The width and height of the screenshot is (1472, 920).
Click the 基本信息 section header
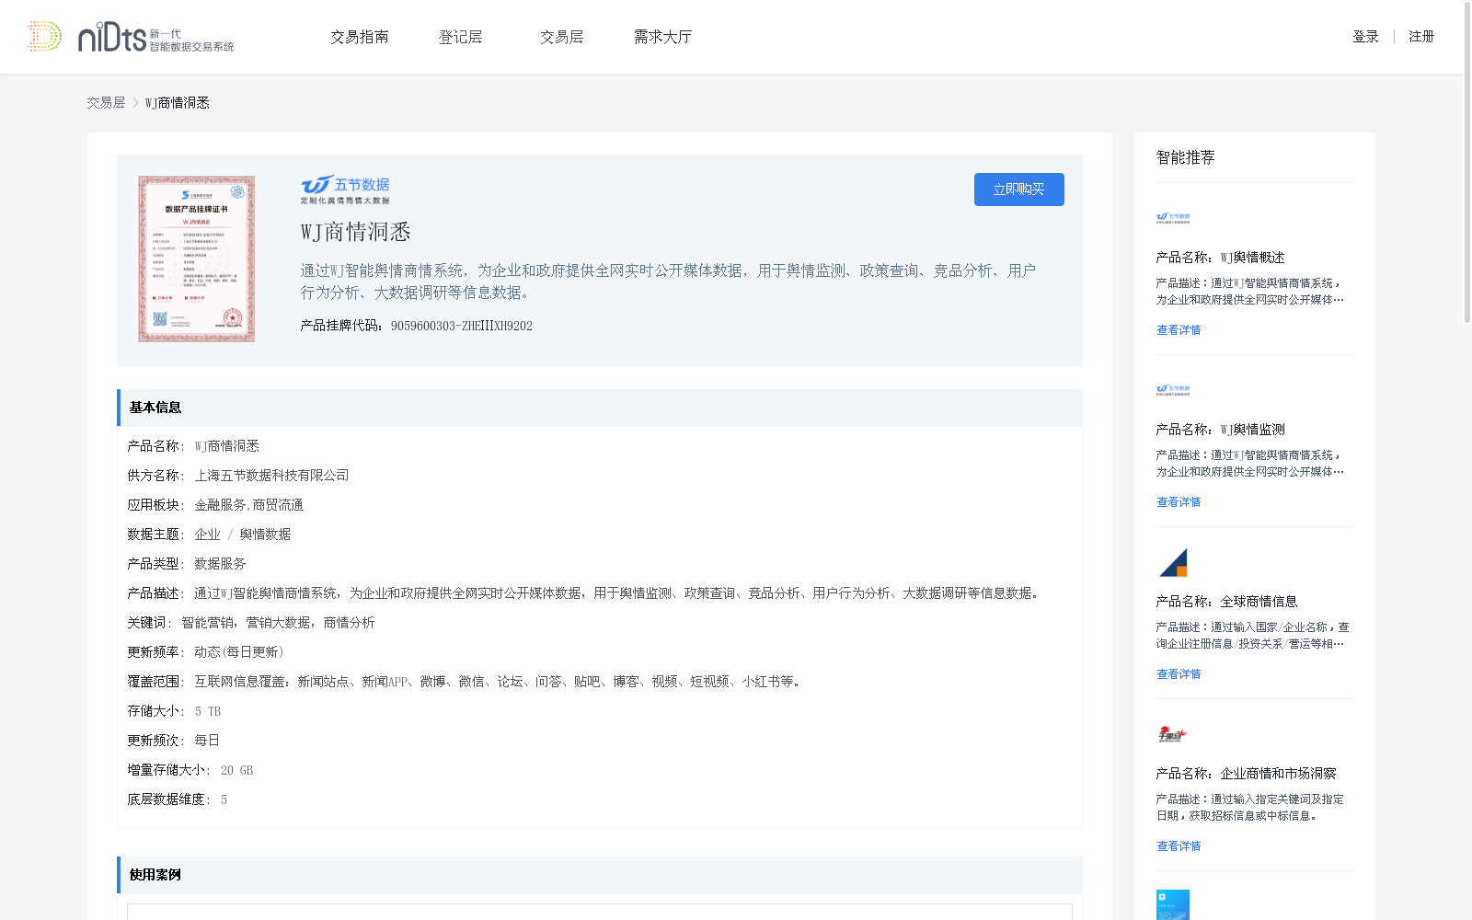(600, 408)
